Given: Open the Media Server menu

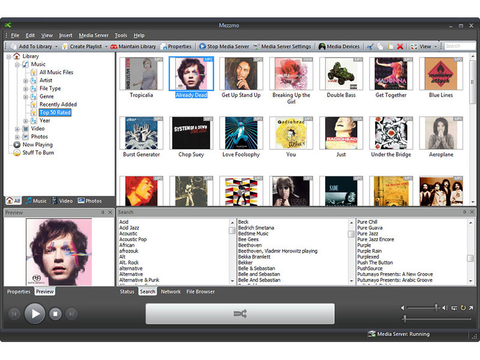Looking at the screenshot, I should click(94, 35).
